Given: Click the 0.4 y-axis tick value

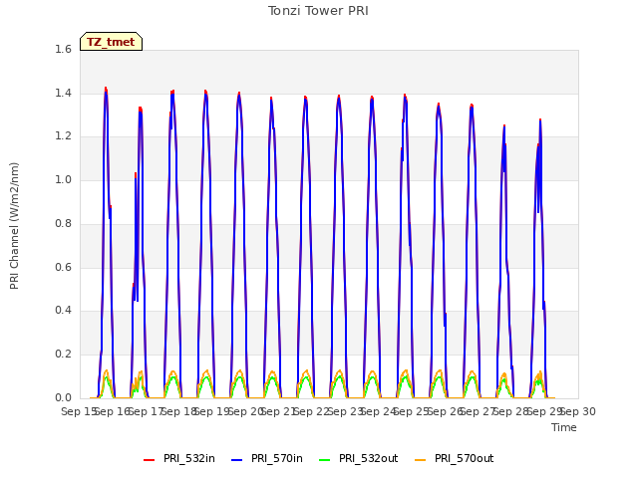Looking at the screenshot, I should coord(63,311).
